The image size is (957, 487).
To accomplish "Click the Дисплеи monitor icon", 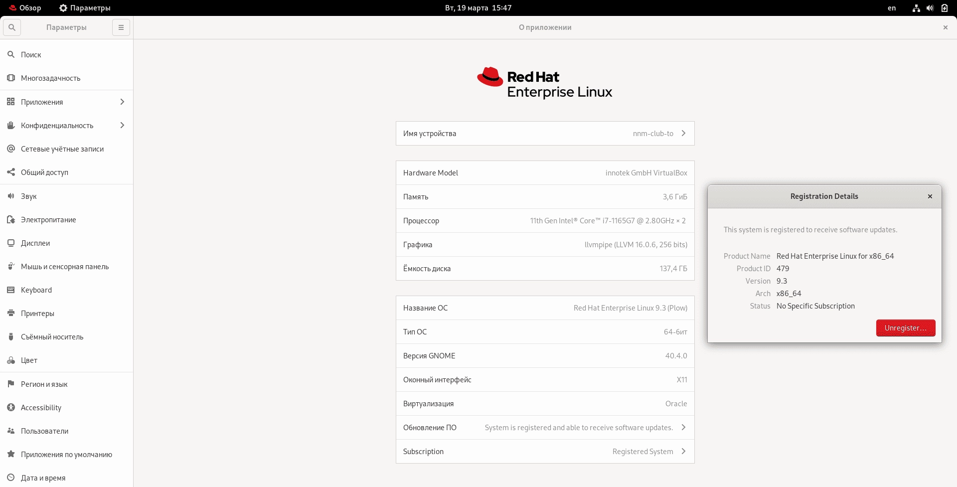I will (x=11, y=243).
